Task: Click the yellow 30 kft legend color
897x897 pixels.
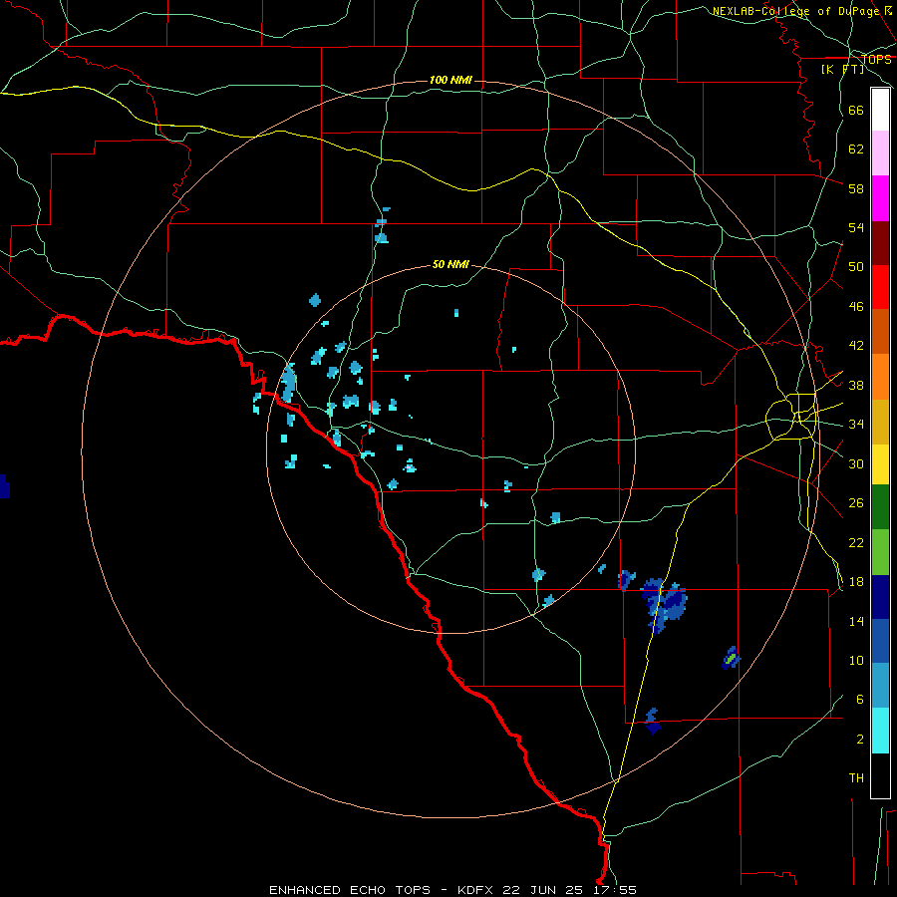Action: coord(880,464)
